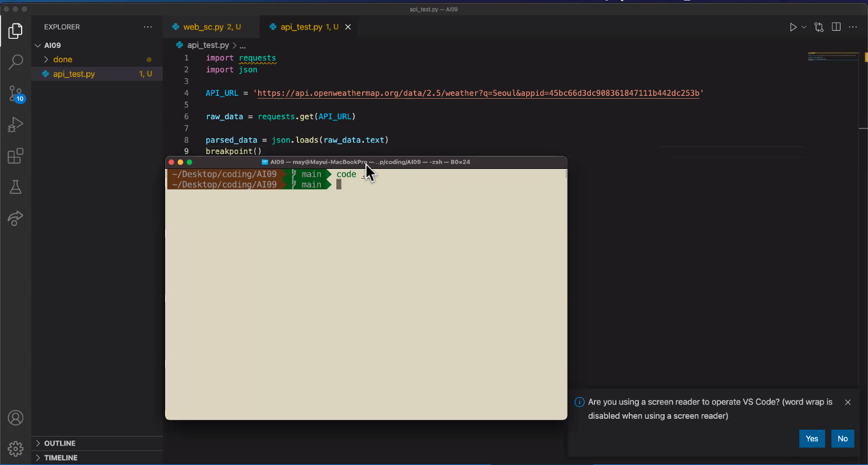868x465 pixels.
Task: Close the terminal window with red button
Action: click(x=171, y=162)
